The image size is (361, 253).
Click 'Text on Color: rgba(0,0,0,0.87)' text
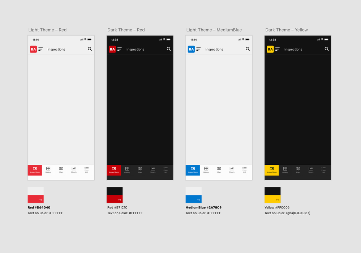pyautogui.click(x=287, y=213)
